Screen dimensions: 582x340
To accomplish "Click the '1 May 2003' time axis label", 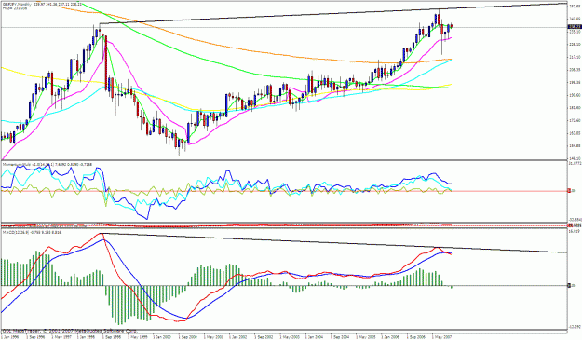I will tap(289, 336).
